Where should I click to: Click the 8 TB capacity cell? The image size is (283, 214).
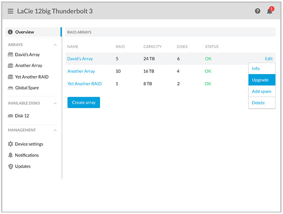(x=147, y=84)
